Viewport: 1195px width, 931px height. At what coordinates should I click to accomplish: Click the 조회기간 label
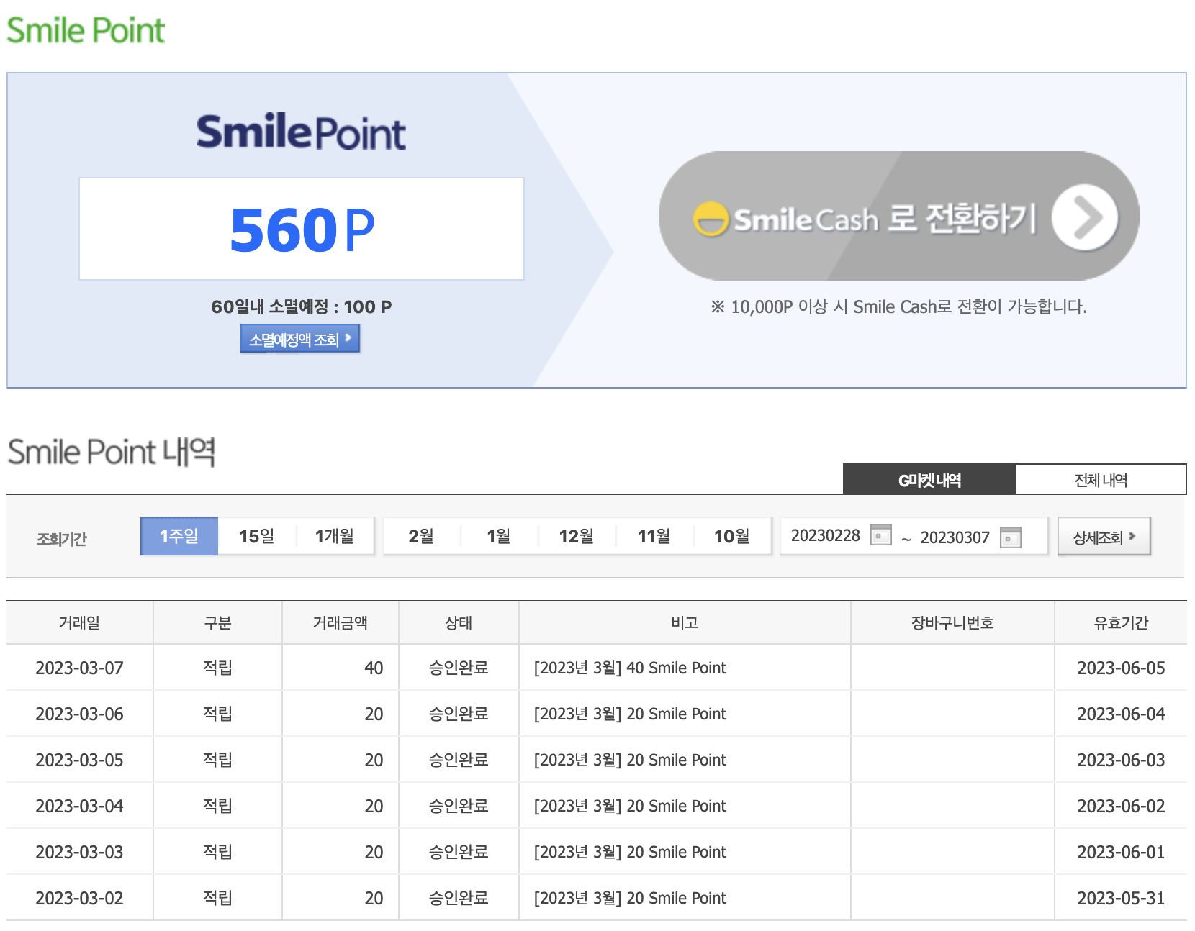click(x=62, y=538)
